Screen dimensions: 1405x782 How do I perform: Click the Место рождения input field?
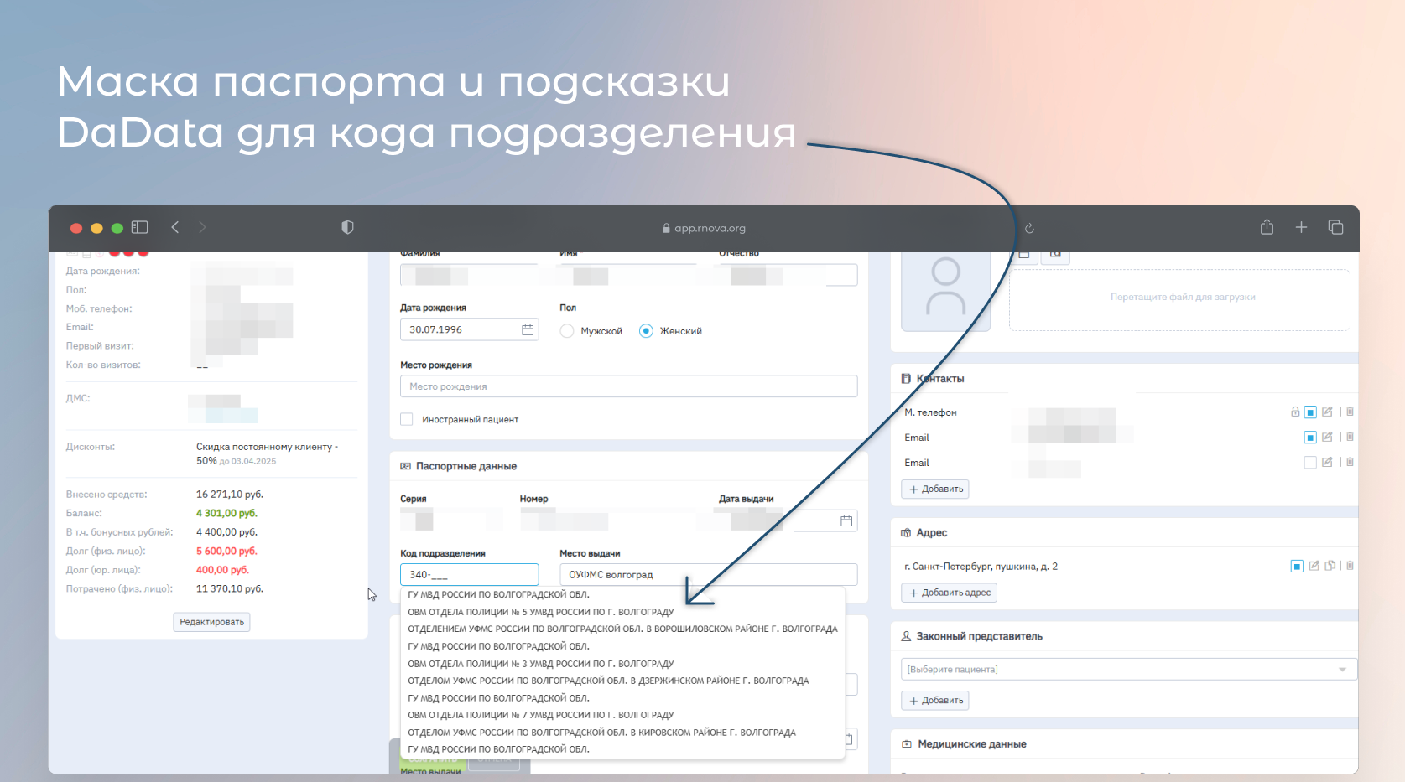[628, 386]
